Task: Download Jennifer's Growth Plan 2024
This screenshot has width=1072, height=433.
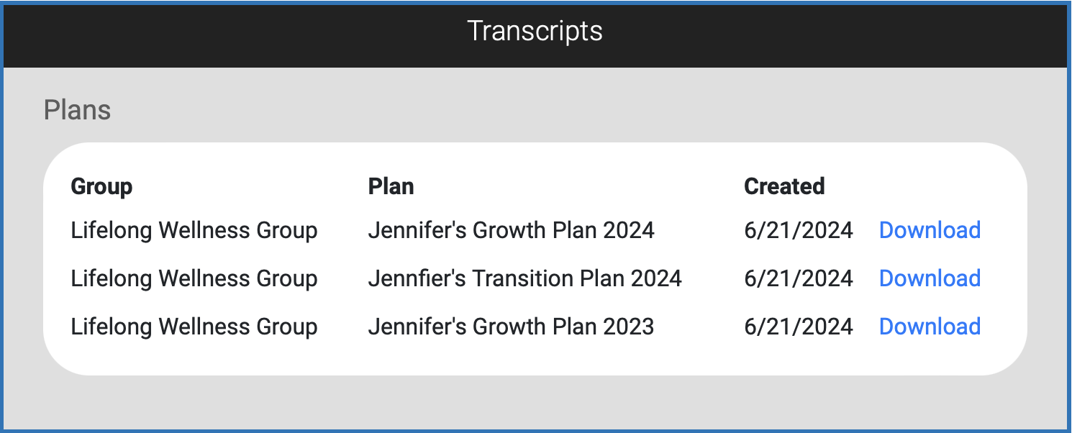Action: coord(930,230)
